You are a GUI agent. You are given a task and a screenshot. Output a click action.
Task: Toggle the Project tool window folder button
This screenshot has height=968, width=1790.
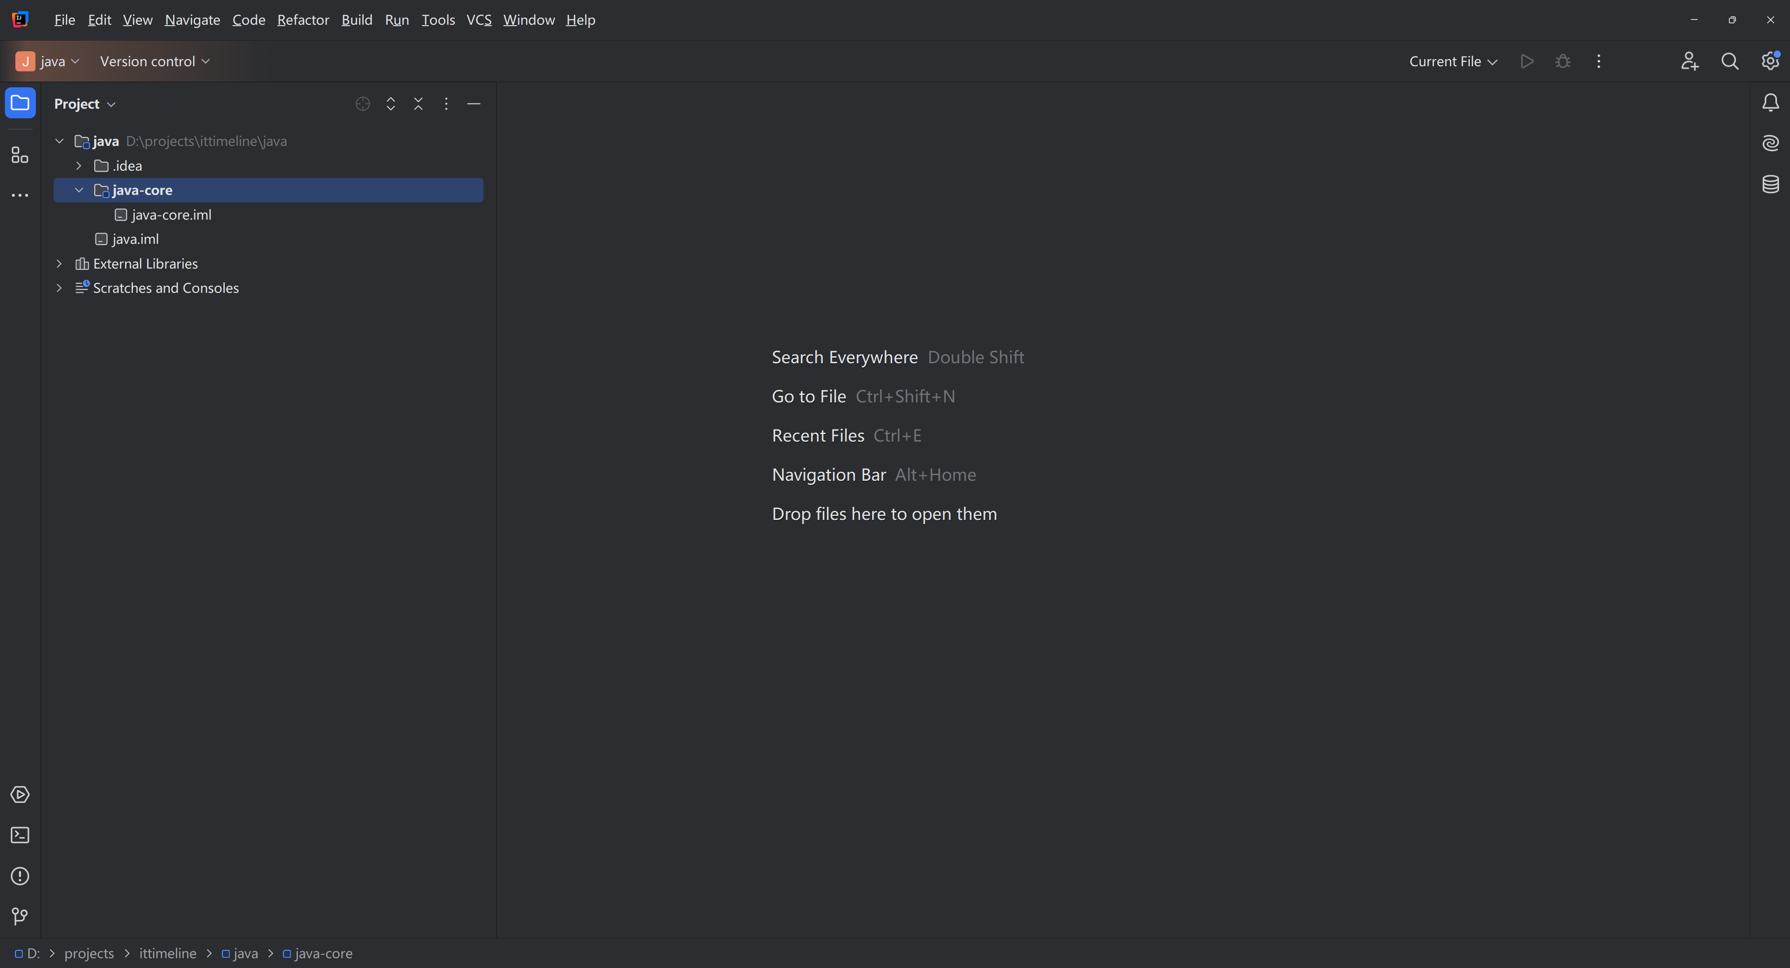(20, 103)
